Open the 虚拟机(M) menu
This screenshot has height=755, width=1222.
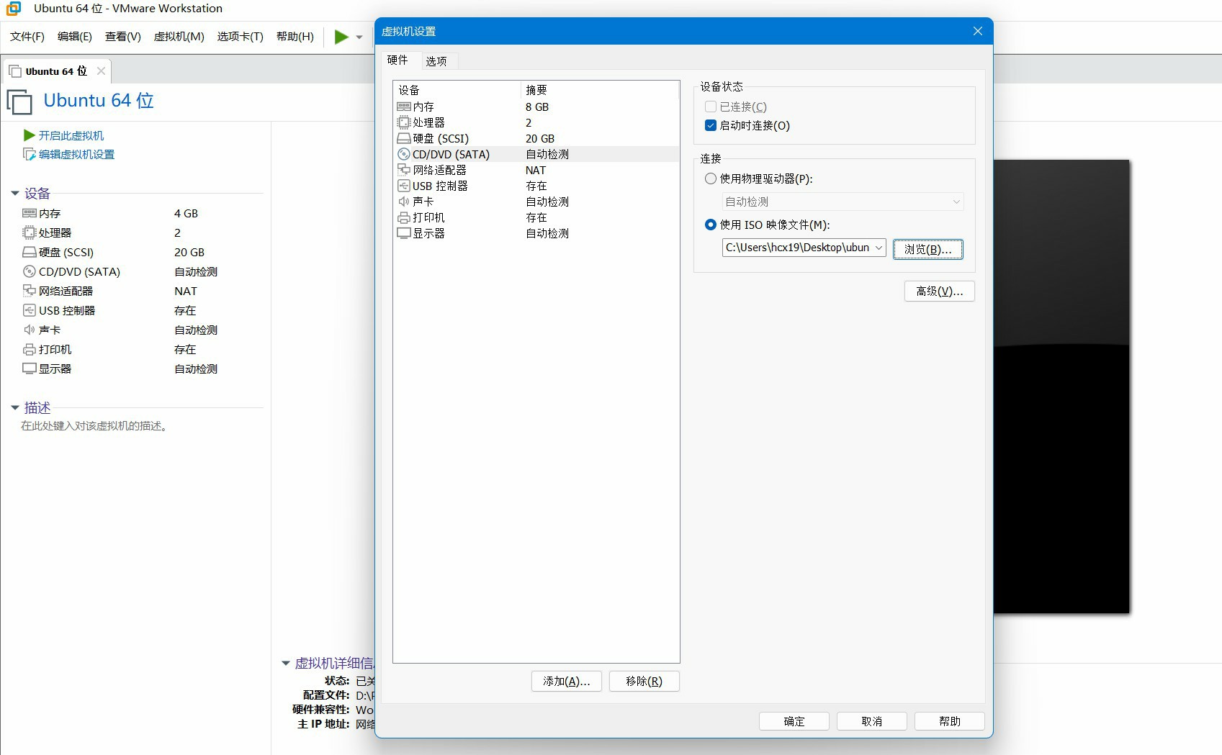tap(179, 37)
